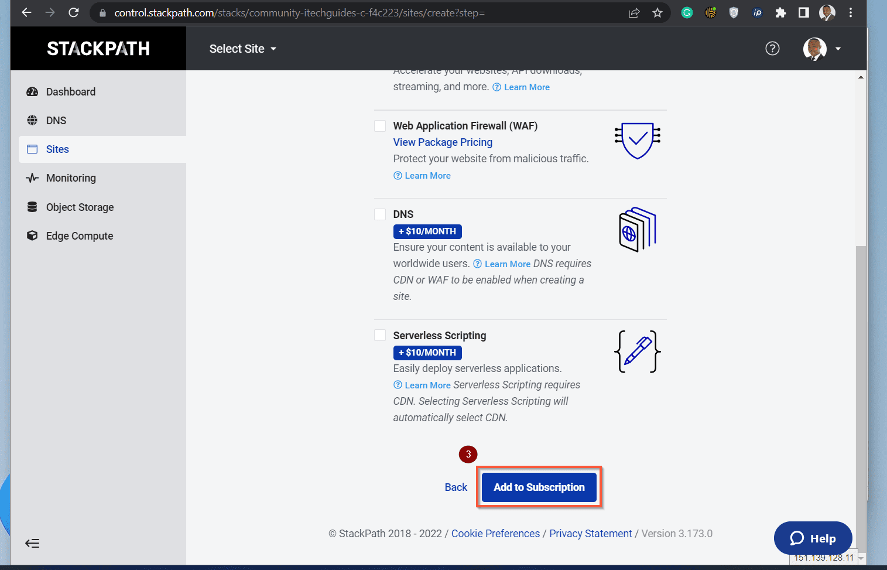This screenshot has width=887, height=570.
Task: Click the WAF shield illustration icon
Action: pos(638,141)
